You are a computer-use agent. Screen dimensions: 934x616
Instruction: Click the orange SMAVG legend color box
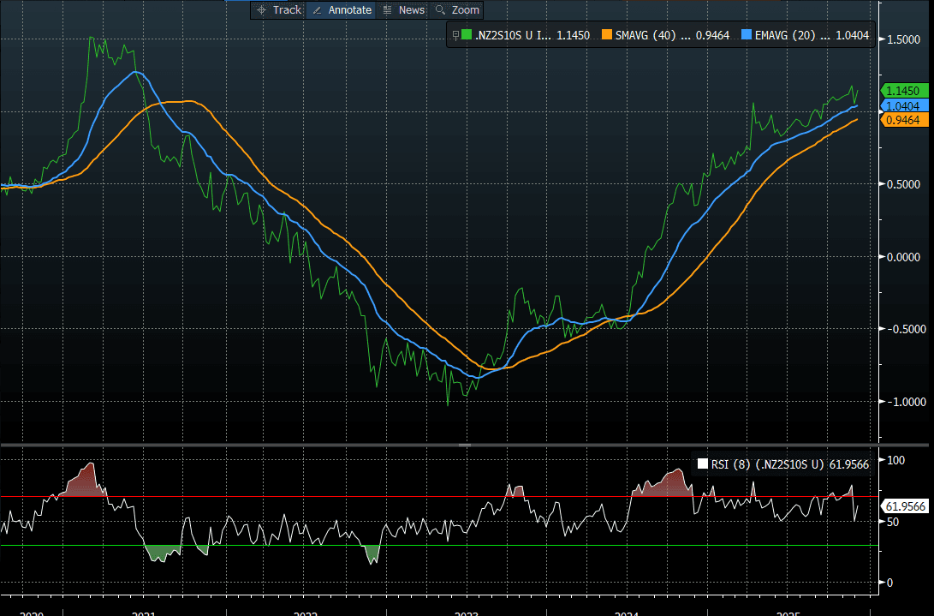point(608,35)
